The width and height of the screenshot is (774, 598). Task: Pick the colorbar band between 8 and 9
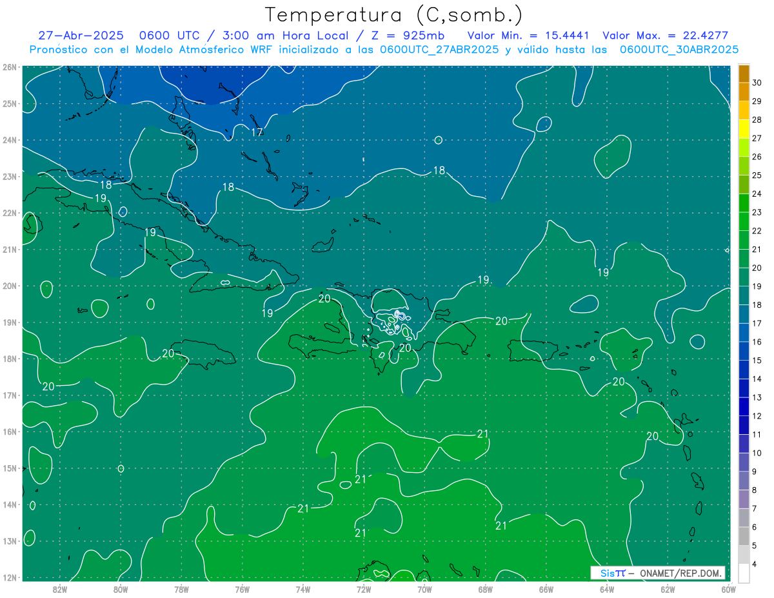(744, 481)
